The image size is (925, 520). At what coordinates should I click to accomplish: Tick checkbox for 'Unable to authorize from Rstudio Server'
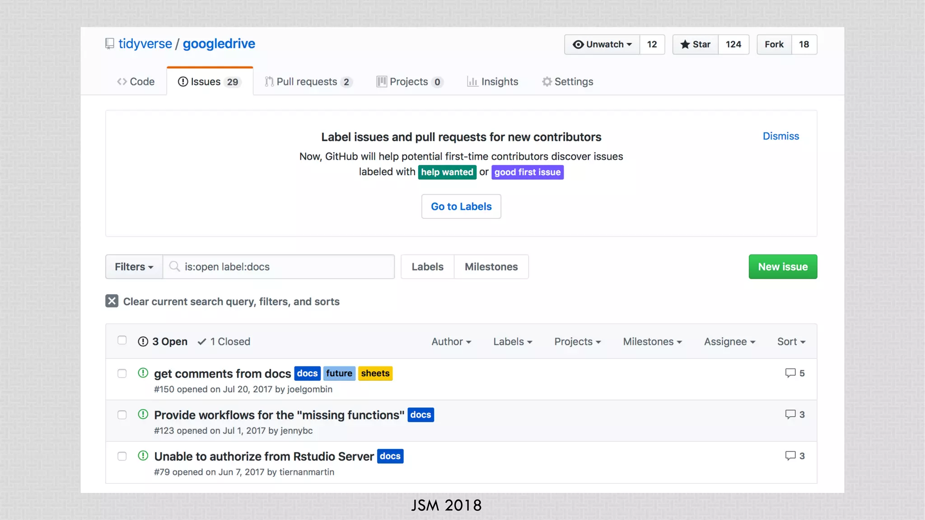click(x=122, y=456)
